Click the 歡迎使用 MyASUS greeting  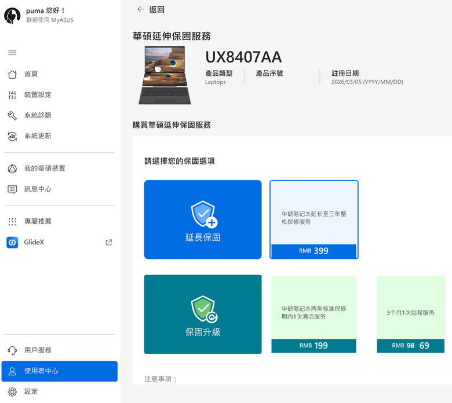coord(50,20)
